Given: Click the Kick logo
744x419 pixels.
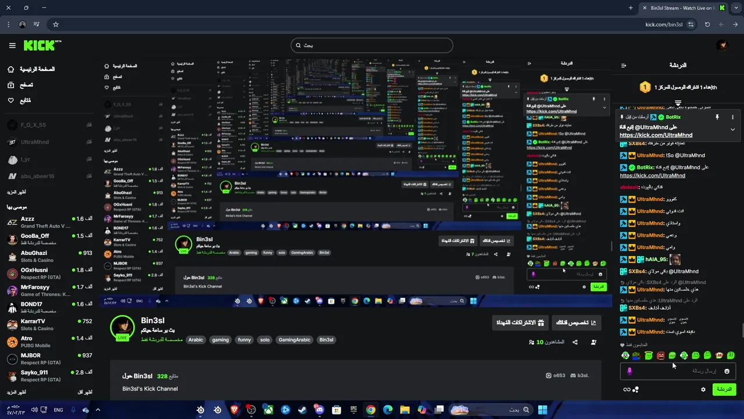Looking at the screenshot, I should tap(42, 45).
